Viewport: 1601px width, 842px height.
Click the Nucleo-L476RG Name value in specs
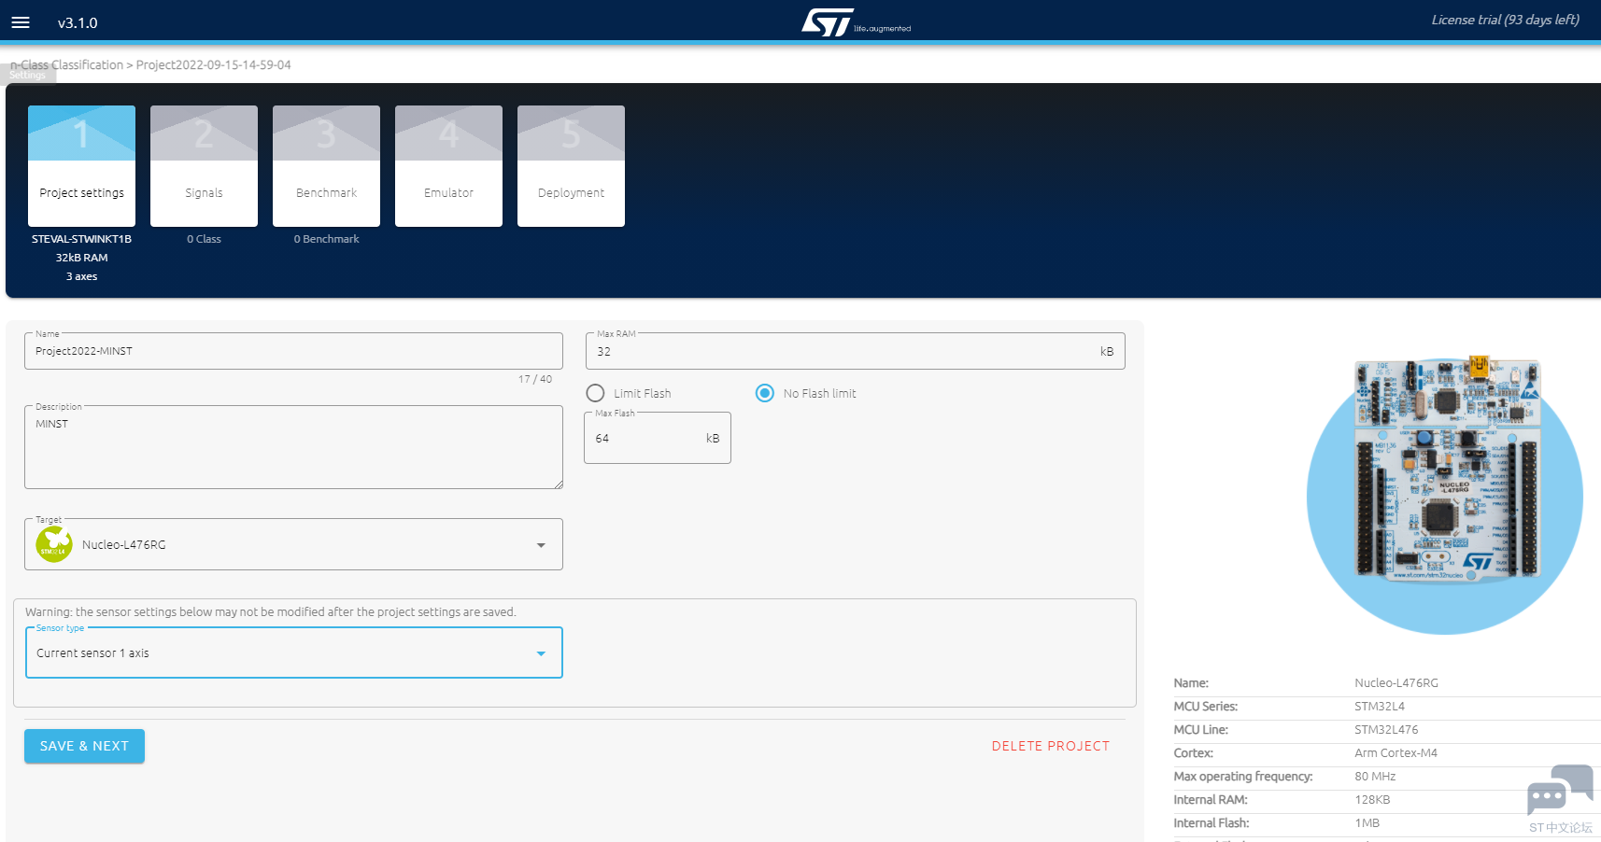point(1396,683)
